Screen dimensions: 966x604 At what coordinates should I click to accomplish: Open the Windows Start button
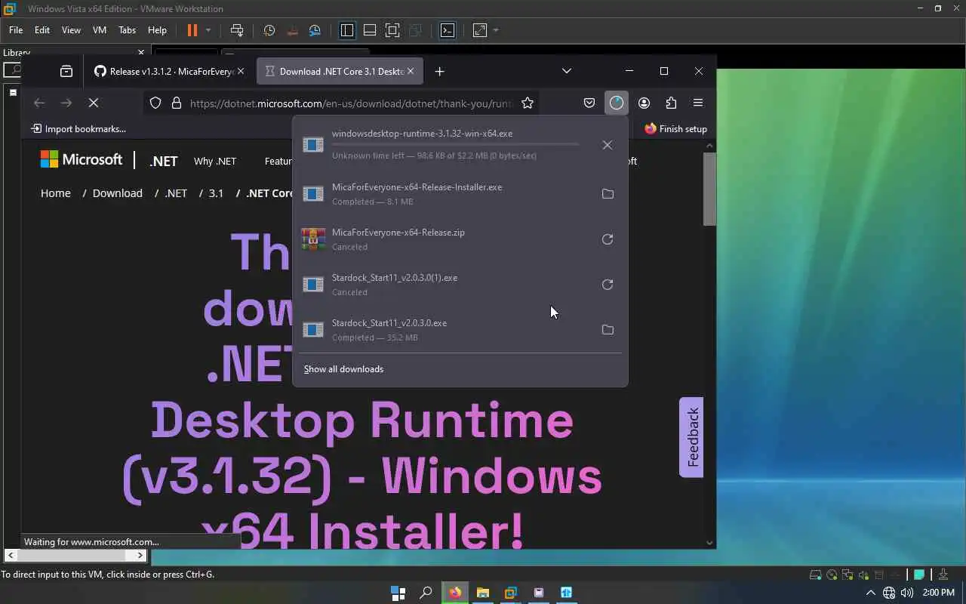(x=398, y=593)
